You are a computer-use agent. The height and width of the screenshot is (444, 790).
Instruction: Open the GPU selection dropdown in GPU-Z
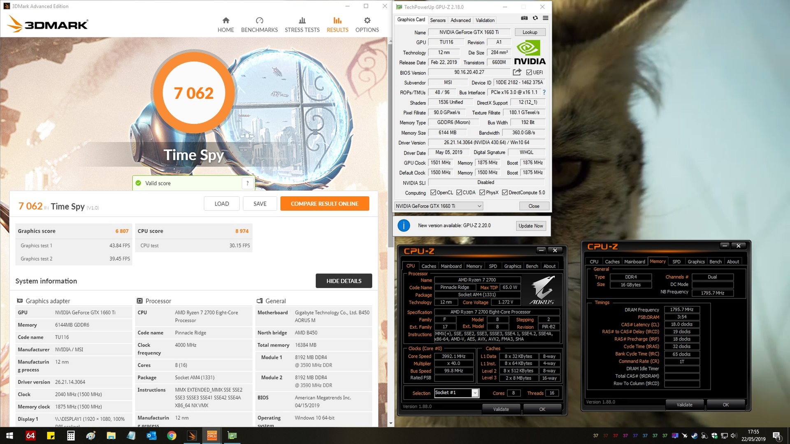tap(439, 206)
